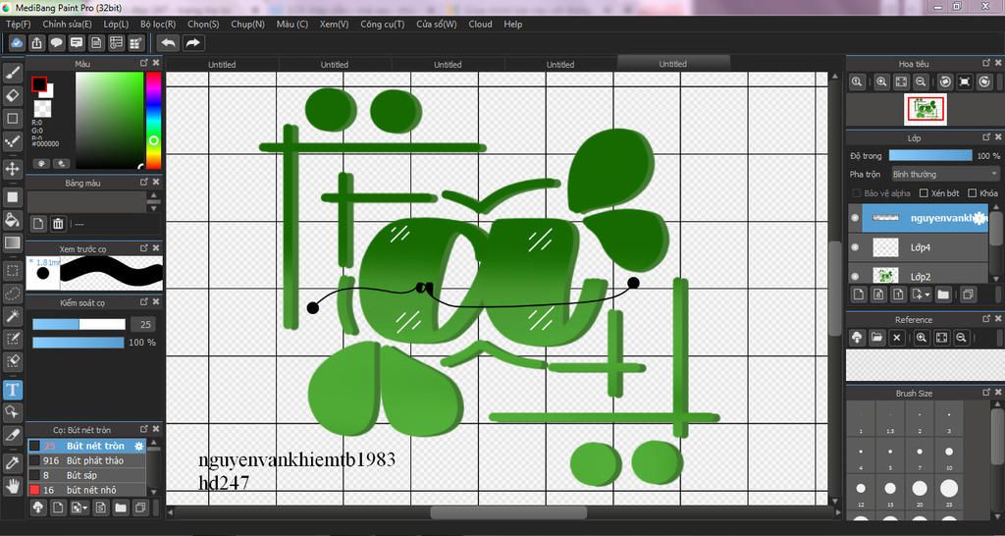Select the Lasso selection tool
Viewport: 1005px width, 536px height.
(x=13, y=294)
